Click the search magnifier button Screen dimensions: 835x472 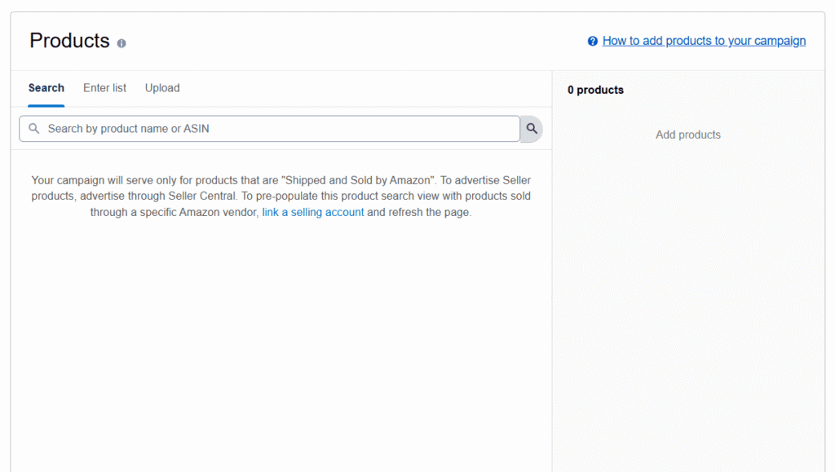tap(532, 129)
